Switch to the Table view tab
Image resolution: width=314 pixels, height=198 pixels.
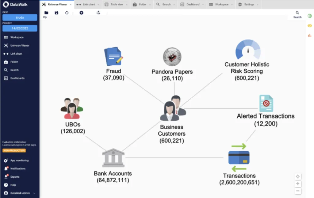point(117,4)
